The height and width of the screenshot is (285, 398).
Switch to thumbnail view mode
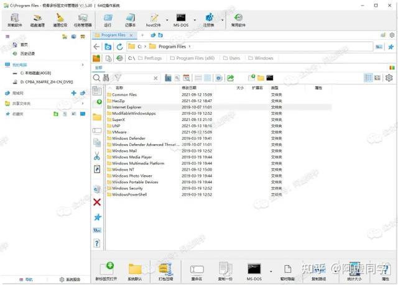(x=377, y=78)
